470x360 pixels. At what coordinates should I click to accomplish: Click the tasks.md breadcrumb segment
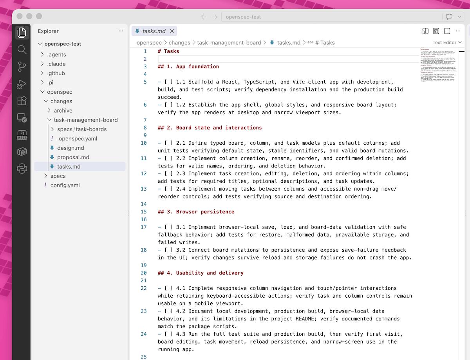point(285,42)
